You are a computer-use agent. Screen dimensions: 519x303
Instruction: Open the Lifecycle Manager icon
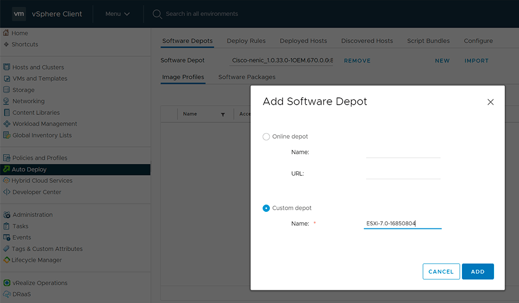point(7,261)
